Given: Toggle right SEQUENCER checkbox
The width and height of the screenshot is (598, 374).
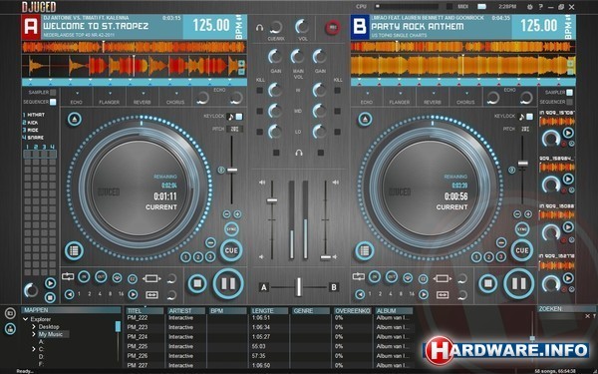Looking at the screenshot, I should [570, 102].
